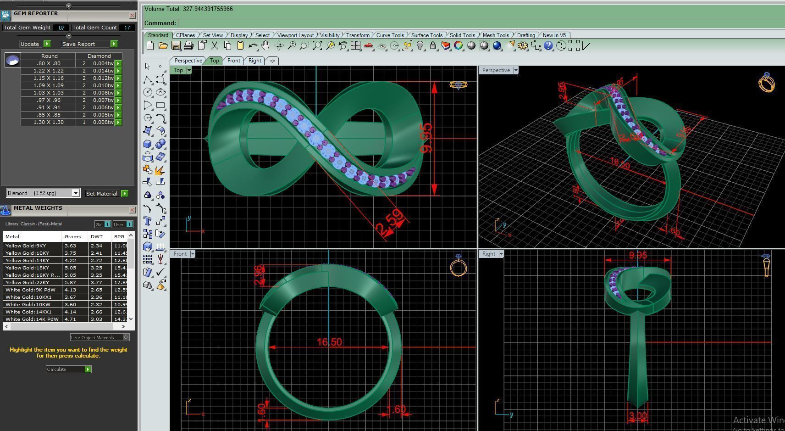This screenshot has width=785, height=431.
Task: Activate the Pan hand tool
Action: pyautogui.click(x=265, y=45)
